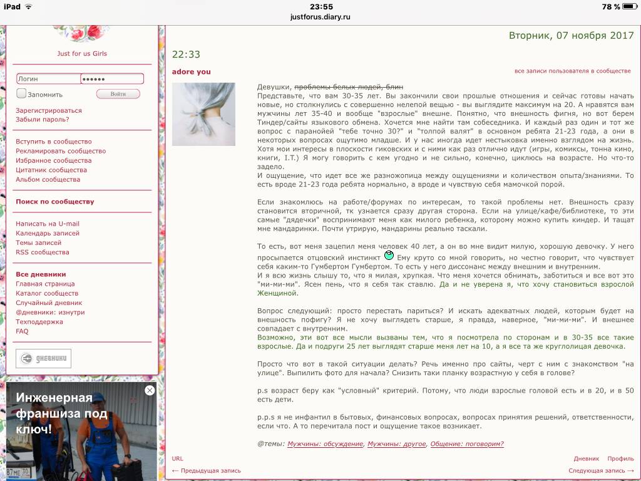Open Рекламировать сообщество link

pos(61,151)
